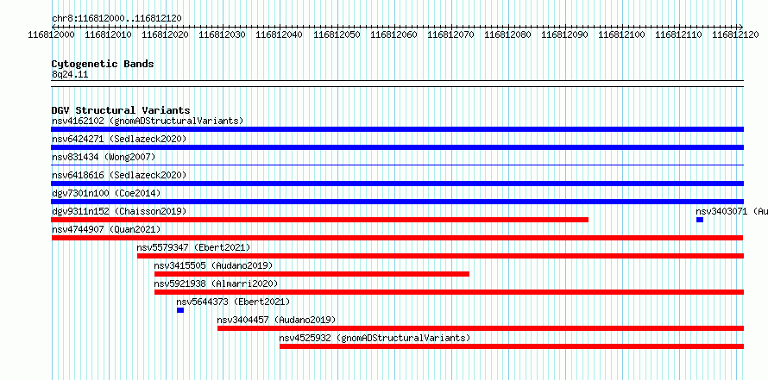Click ruler position 116812070

pos(450,34)
